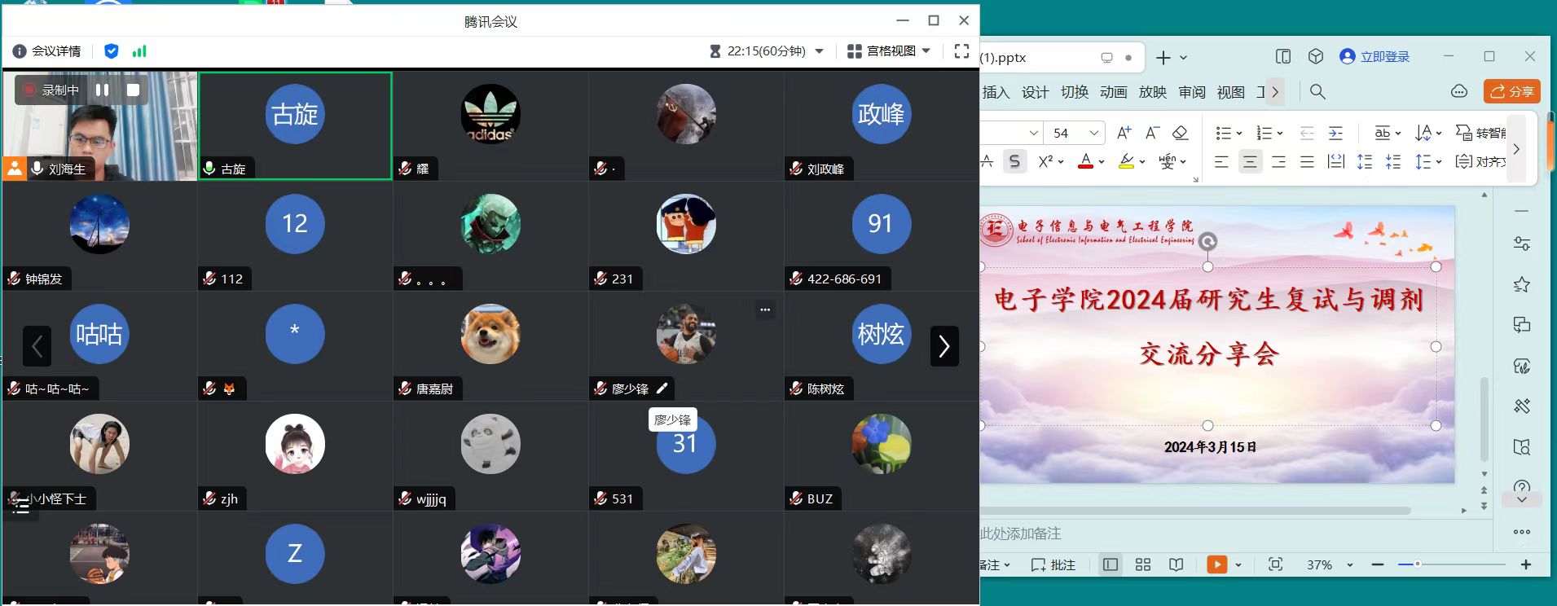Open the new-tab dropdown arrow

1184,58
